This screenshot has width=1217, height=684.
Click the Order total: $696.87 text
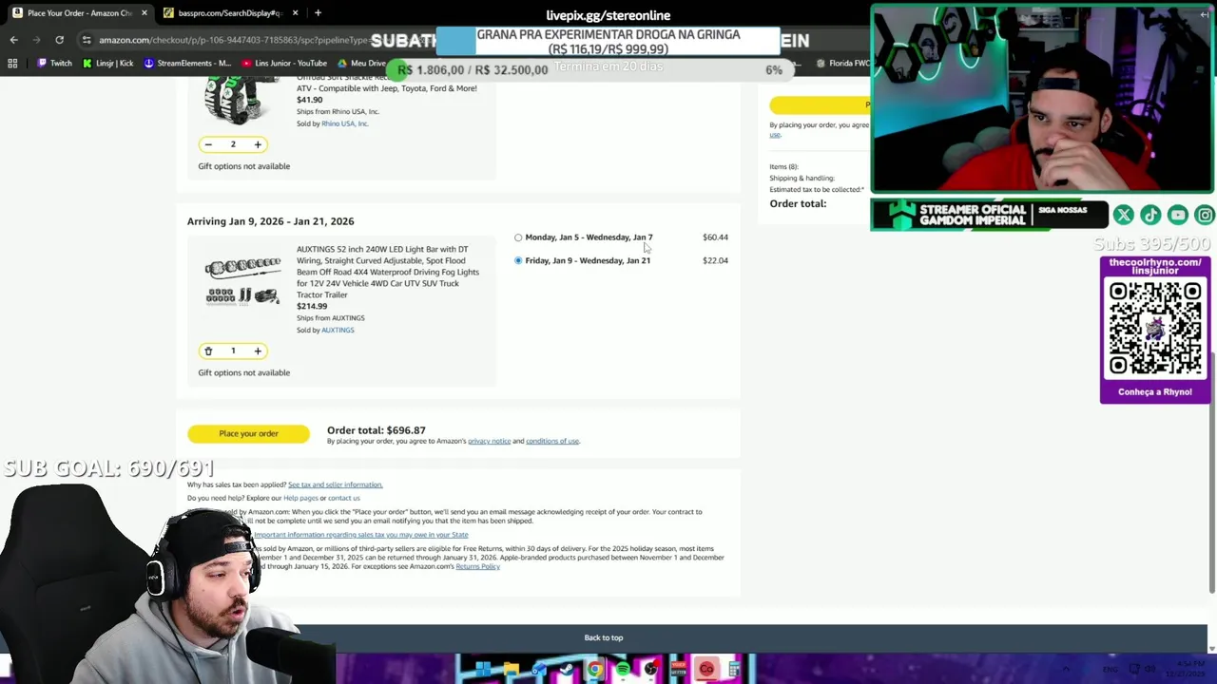[x=377, y=430]
